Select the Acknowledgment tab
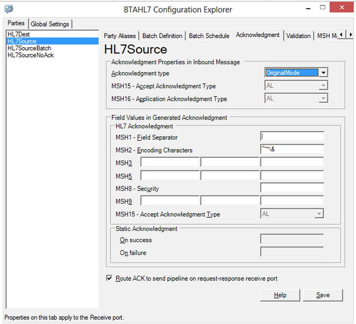This screenshot has width=356, height=324. pos(258,35)
